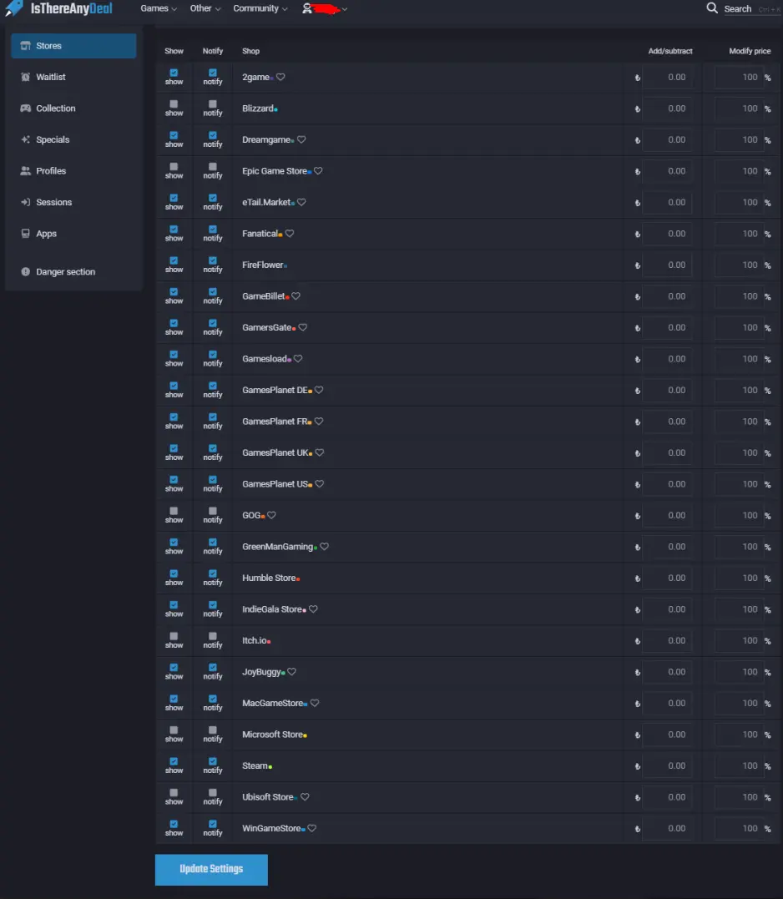This screenshot has height=899, width=783.
Task: Click the heart icon beside MacGameStore
Action: 315,703
